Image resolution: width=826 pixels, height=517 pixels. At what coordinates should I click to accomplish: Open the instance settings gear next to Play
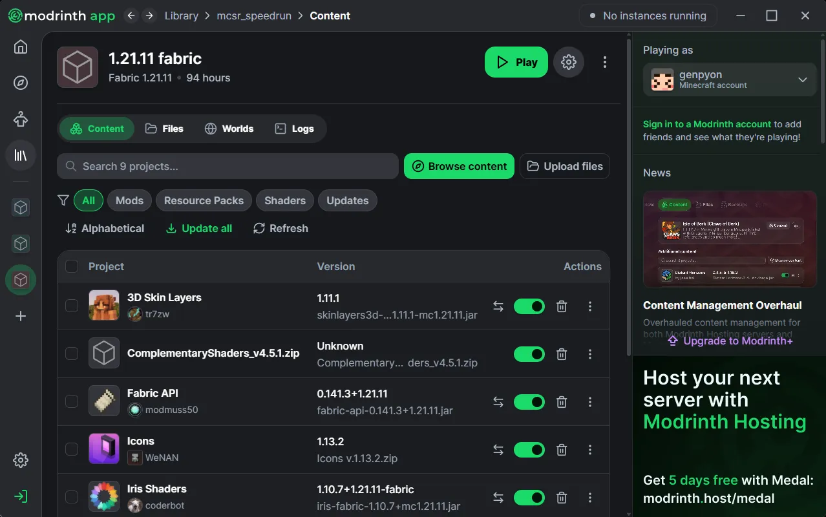(x=568, y=62)
